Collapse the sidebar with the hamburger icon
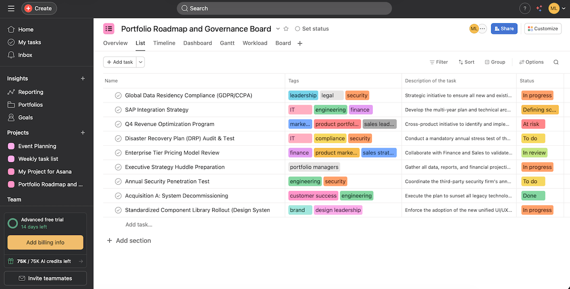 click(x=10, y=8)
